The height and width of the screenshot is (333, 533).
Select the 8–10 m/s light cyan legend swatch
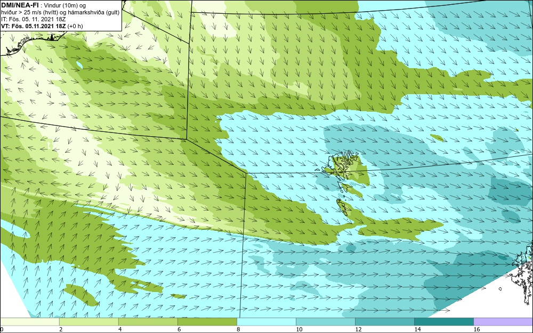click(266, 321)
